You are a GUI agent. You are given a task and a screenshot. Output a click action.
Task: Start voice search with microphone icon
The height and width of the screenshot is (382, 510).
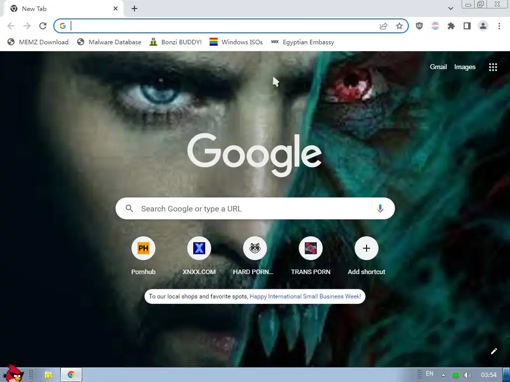pos(380,208)
